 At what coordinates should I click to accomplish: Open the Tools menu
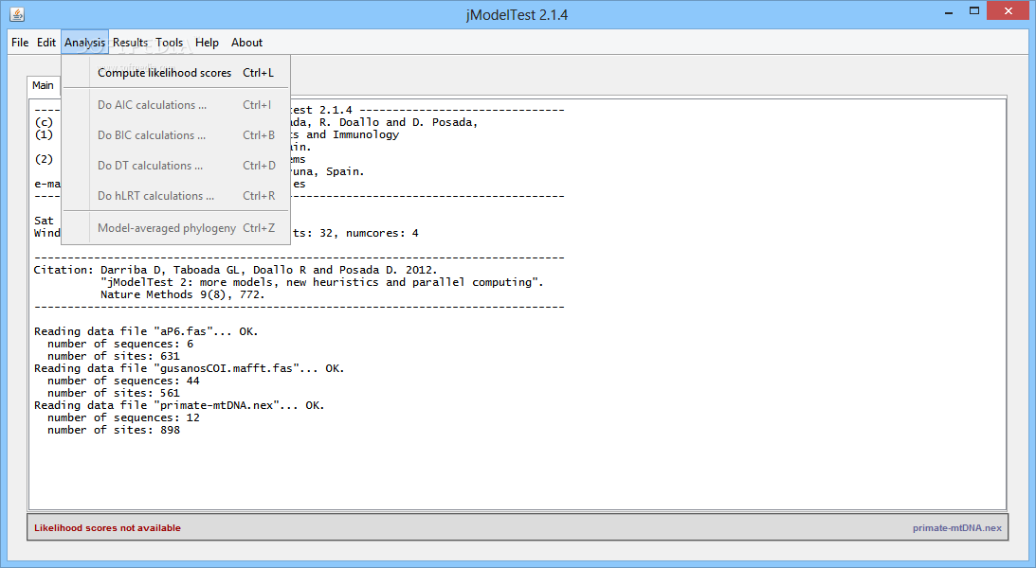point(169,43)
